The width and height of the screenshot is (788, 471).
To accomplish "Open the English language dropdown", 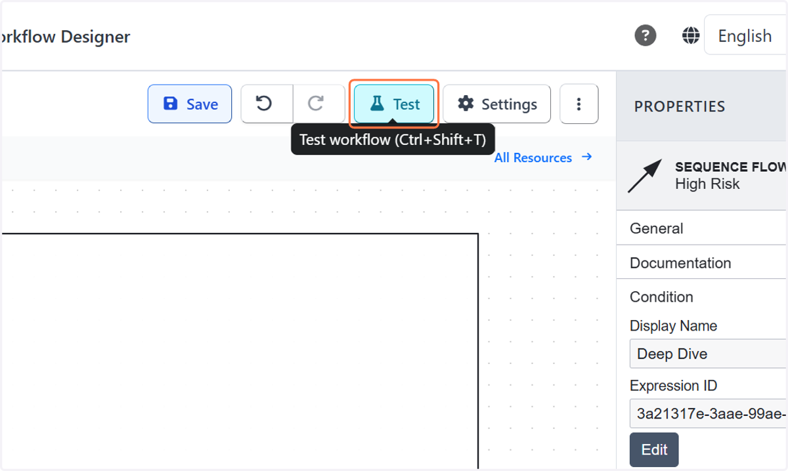I will click(x=746, y=35).
